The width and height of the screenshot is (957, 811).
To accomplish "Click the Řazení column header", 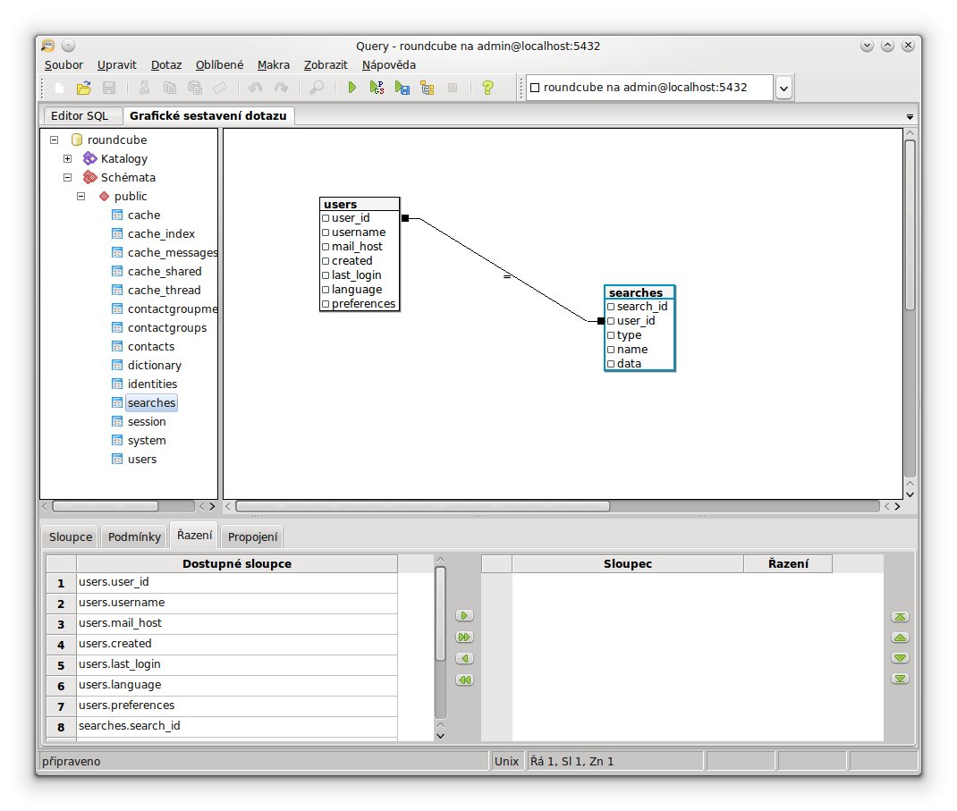I will pyautogui.click(x=788, y=564).
